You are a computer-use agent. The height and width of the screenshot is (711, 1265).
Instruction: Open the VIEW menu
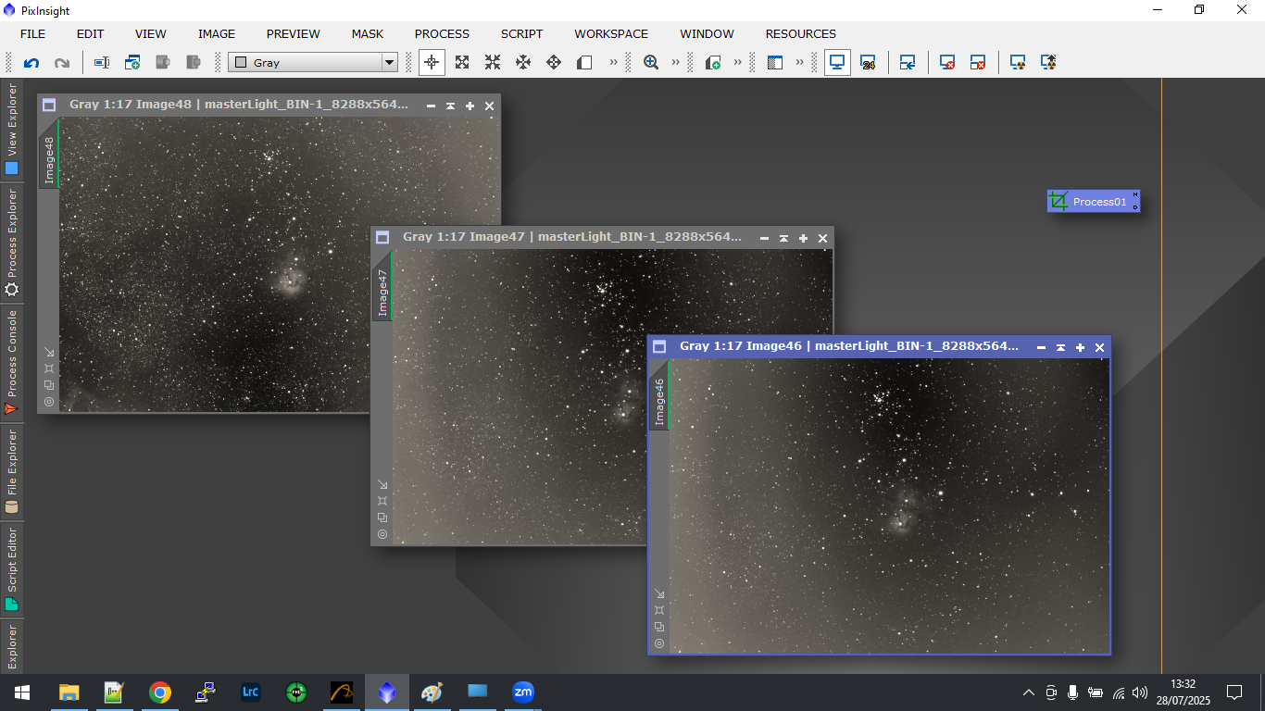[151, 33]
